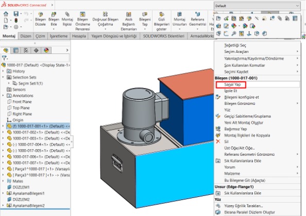Click the ConfigurationManager tab icon
The image size is (306, 216).
coord(26,50)
